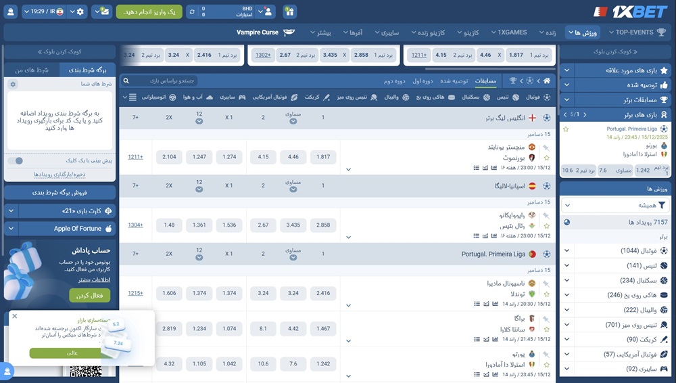Open the time filter dropdown in sports panel
The height and width of the screenshot is (383, 676).
pyautogui.click(x=616, y=206)
